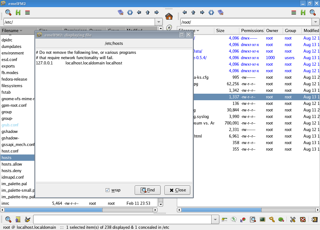Viewport: 320px width, 230px height.
Task: Go forward in the right pane history
Action: pos(202,12)
